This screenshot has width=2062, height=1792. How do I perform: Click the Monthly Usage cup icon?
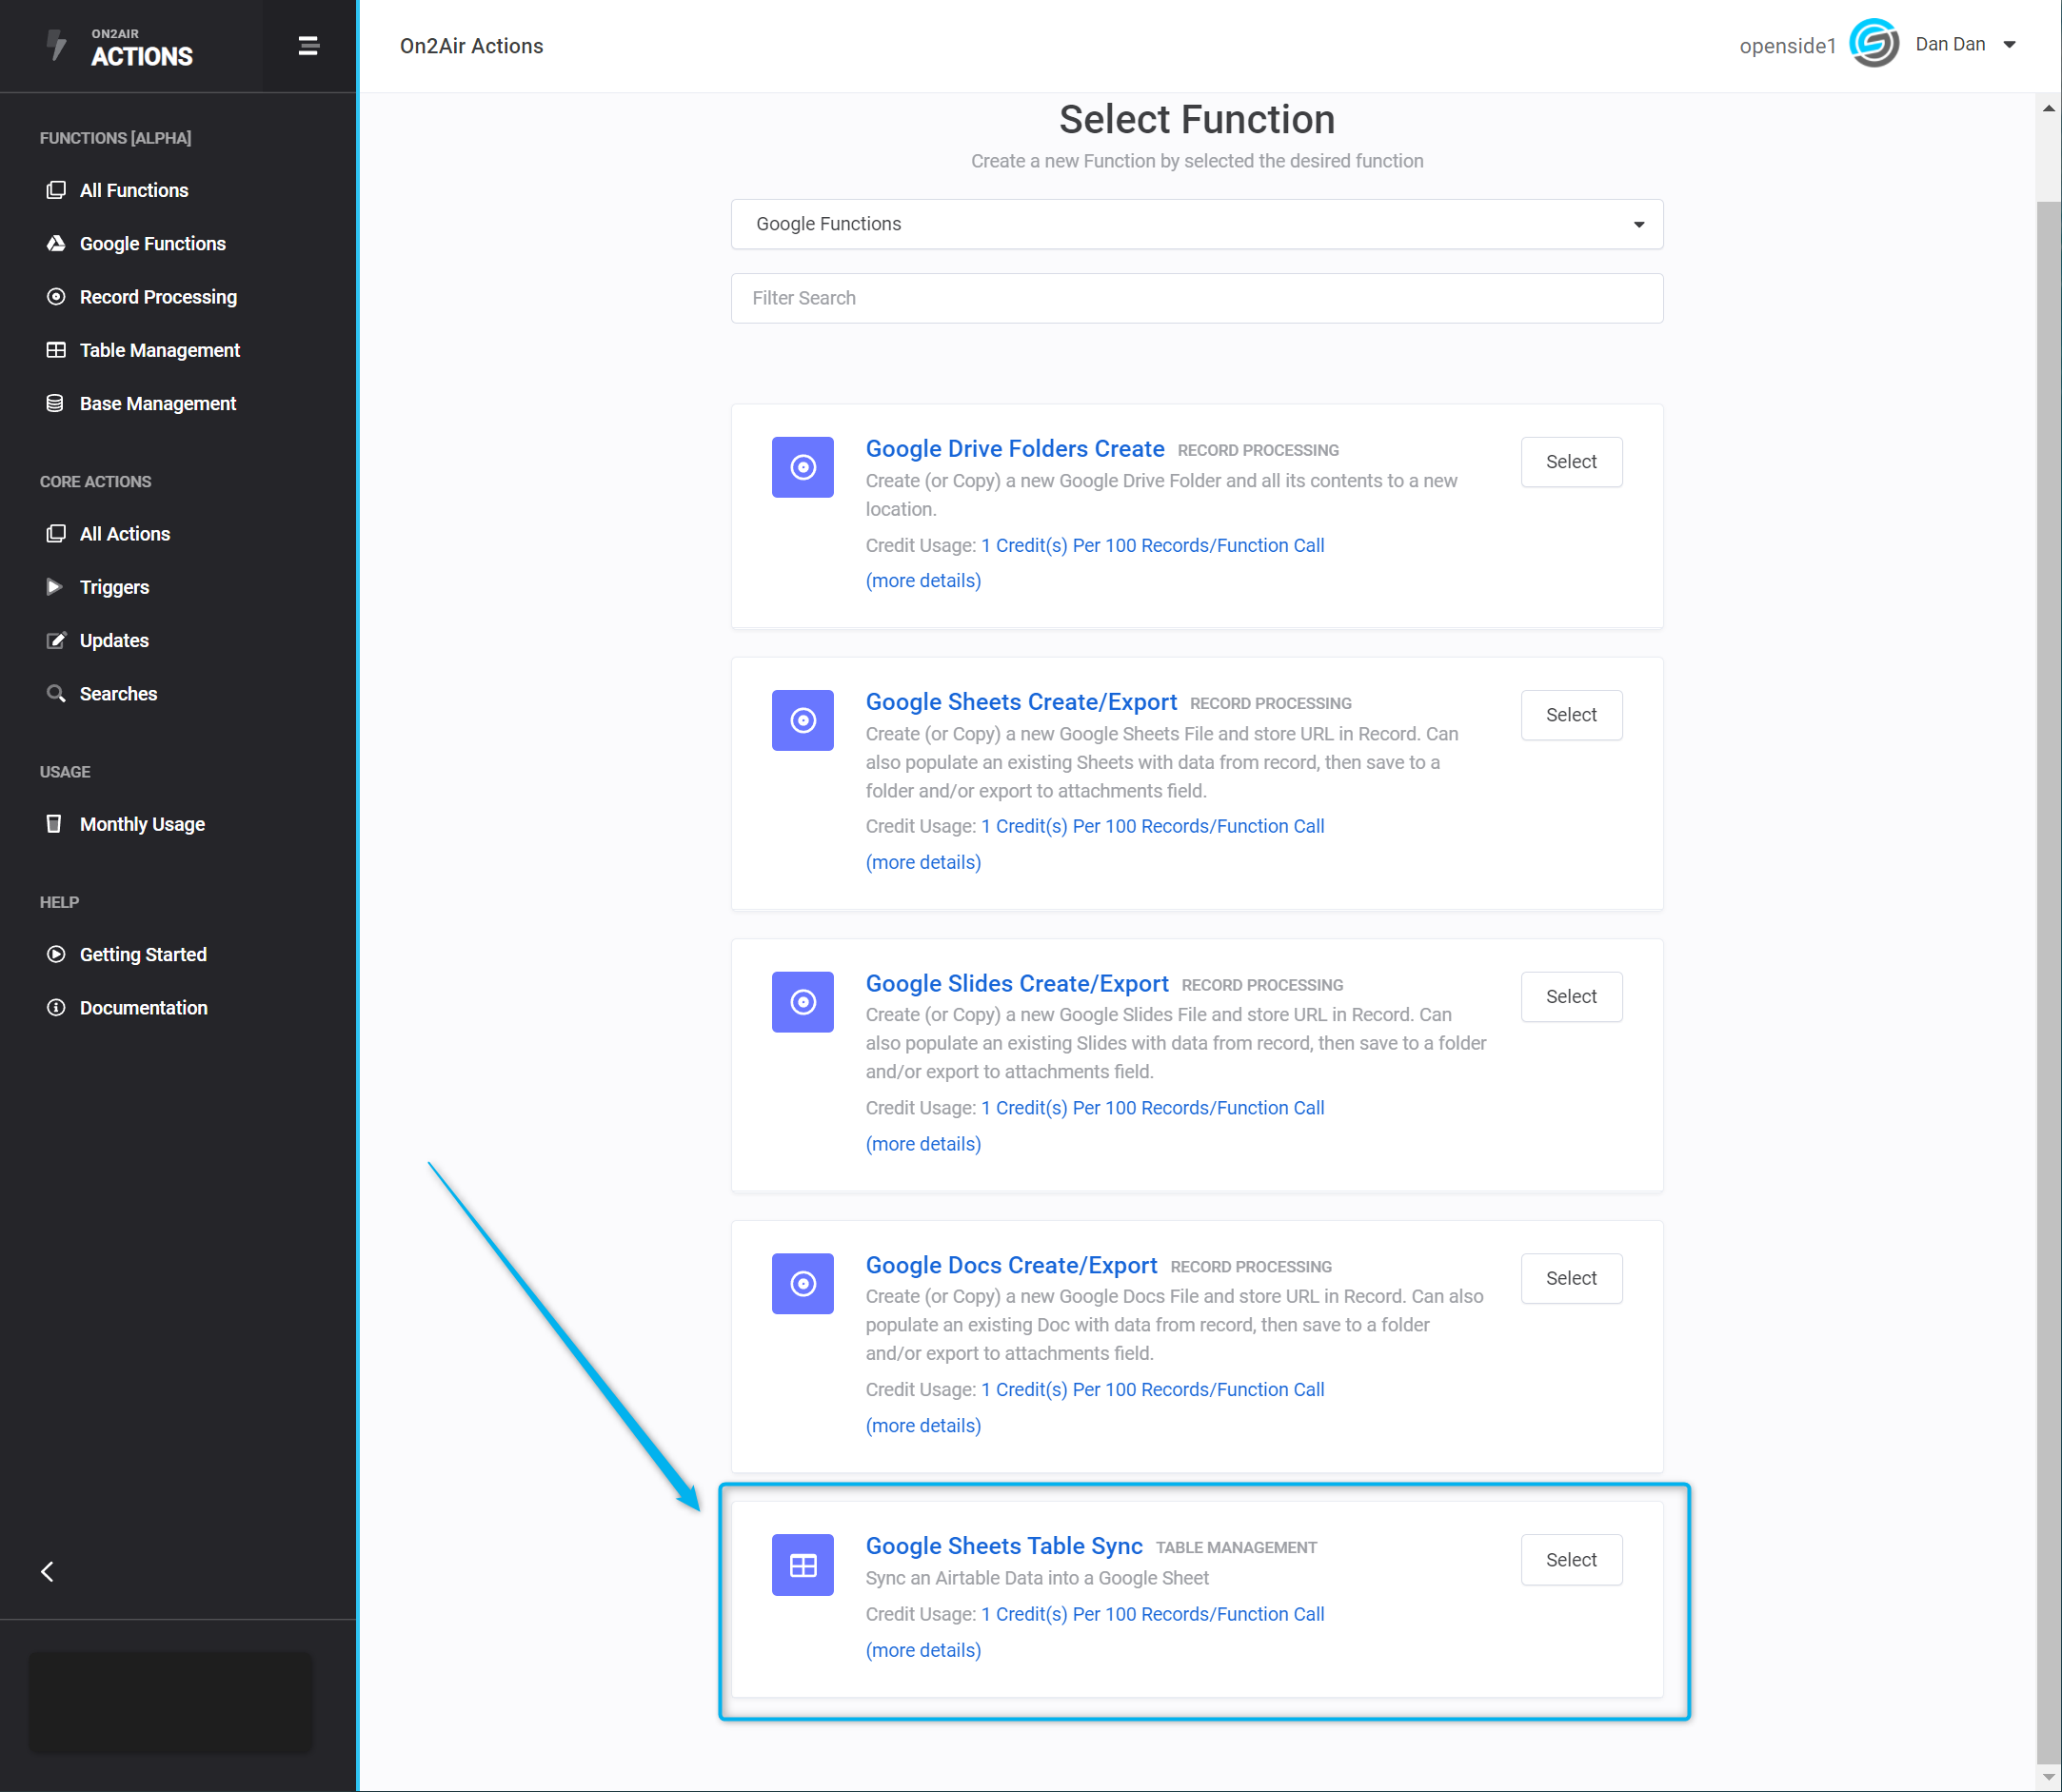click(x=54, y=824)
